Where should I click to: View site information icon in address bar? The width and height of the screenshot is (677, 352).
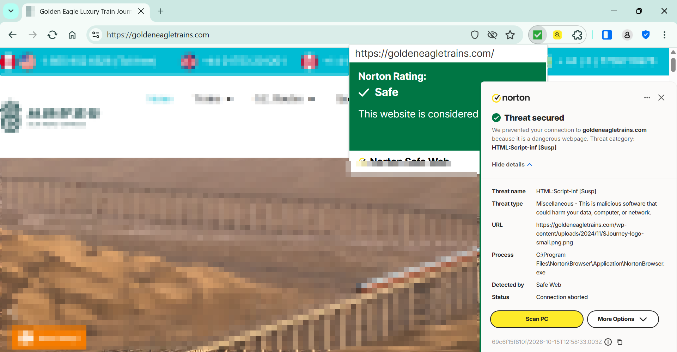tap(96, 35)
